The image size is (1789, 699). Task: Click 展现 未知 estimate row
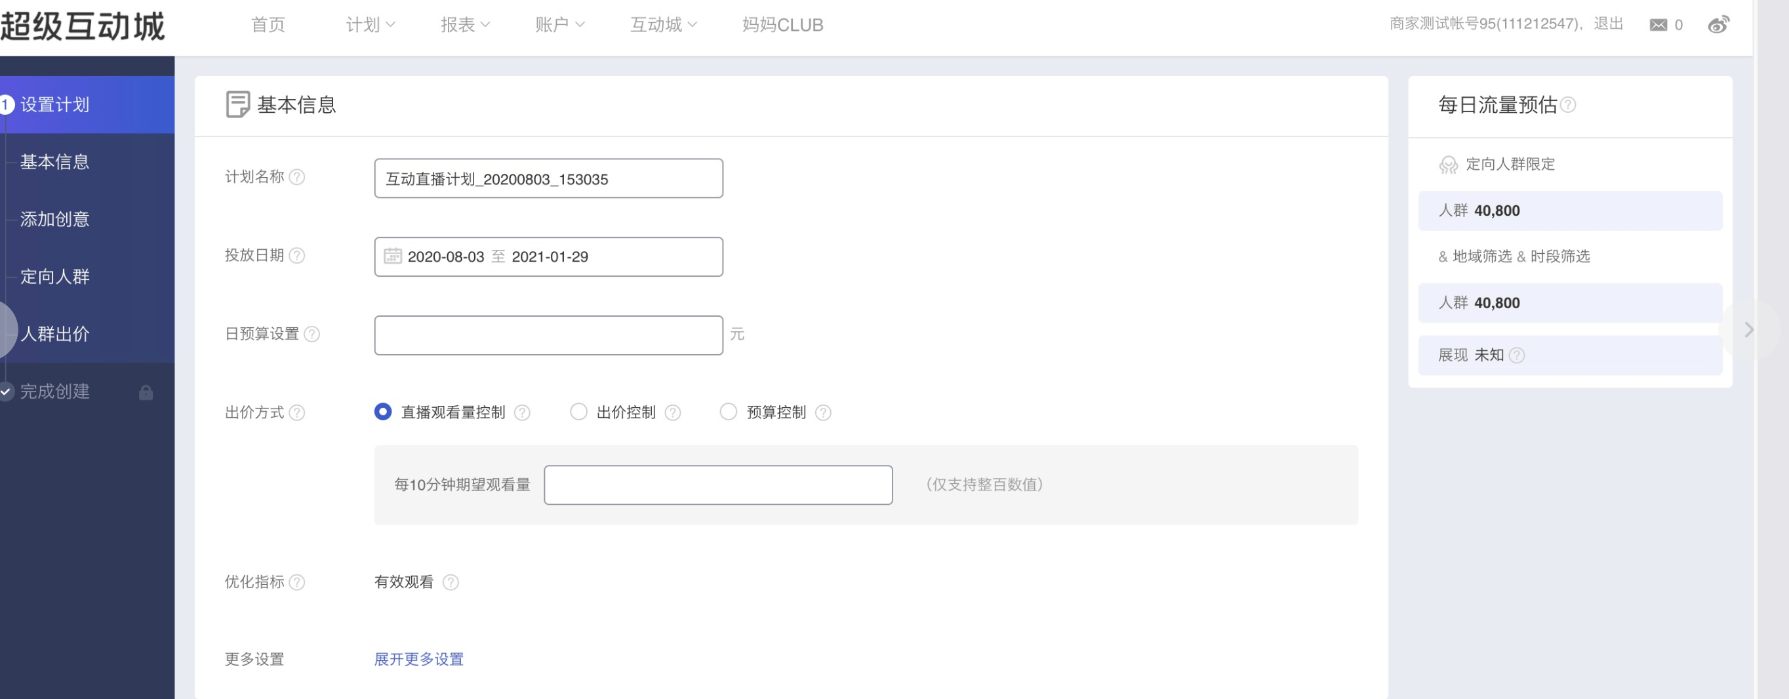[x=1569, y=355]
